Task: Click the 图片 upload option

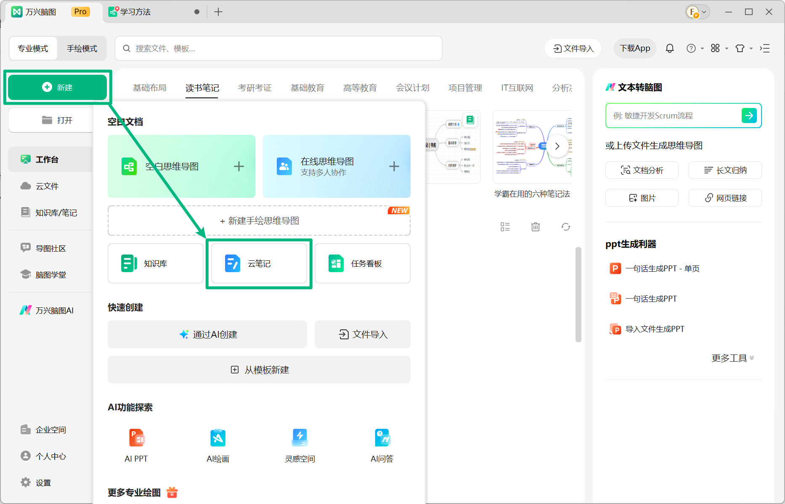Action: (642, 198)
